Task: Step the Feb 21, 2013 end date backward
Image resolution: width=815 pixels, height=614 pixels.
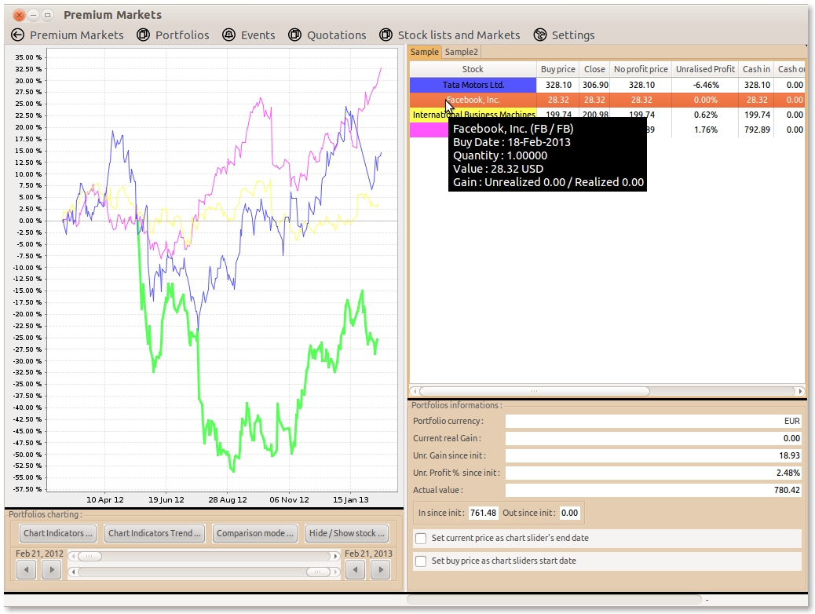Action: click(355, 570)
